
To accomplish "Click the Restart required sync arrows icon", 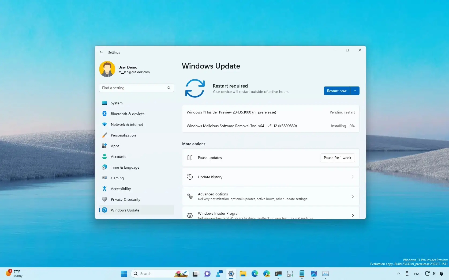I will pyautogui.click(x=195, y=88).
